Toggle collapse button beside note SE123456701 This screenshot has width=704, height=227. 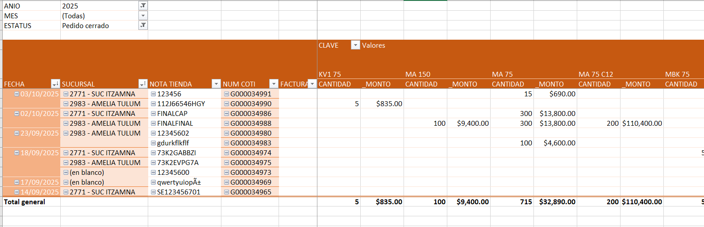tap(153, 192)
